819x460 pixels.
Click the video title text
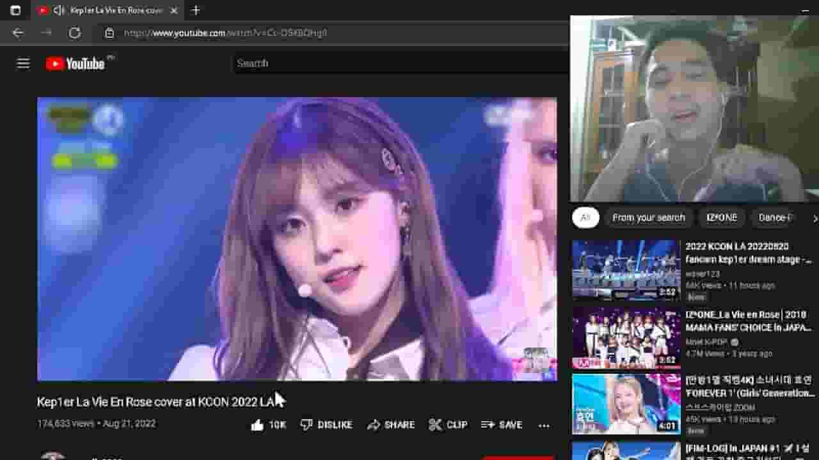click(x=155, y=402)
